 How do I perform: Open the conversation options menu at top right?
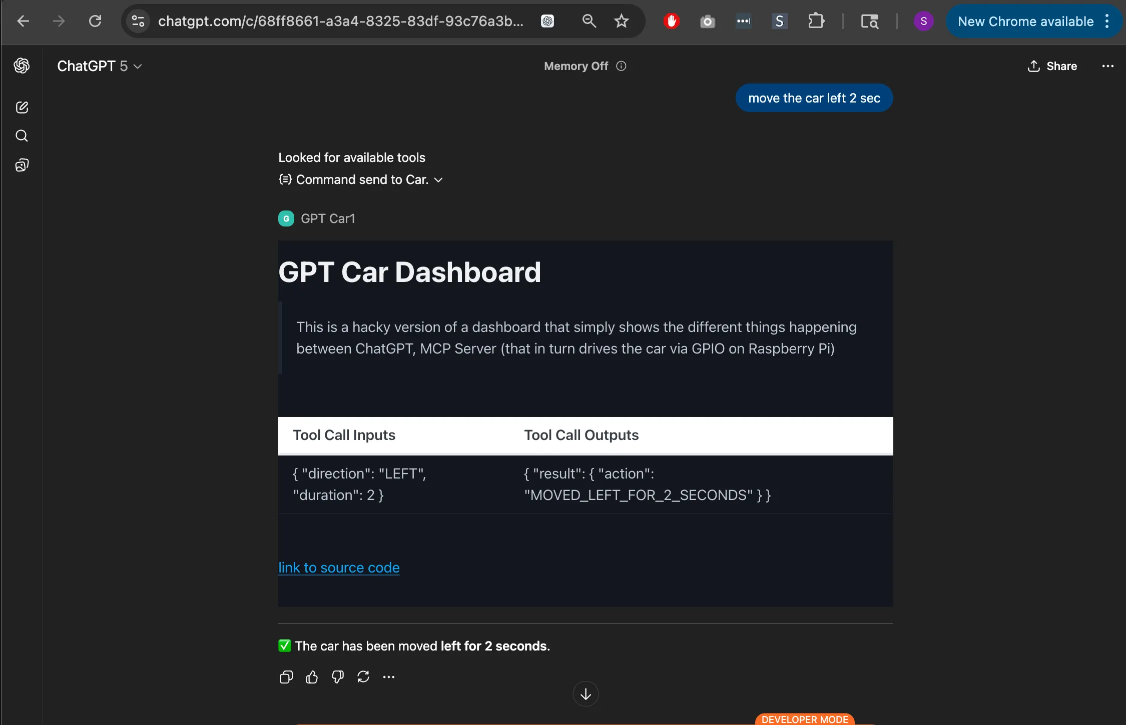pos(1108,65)
